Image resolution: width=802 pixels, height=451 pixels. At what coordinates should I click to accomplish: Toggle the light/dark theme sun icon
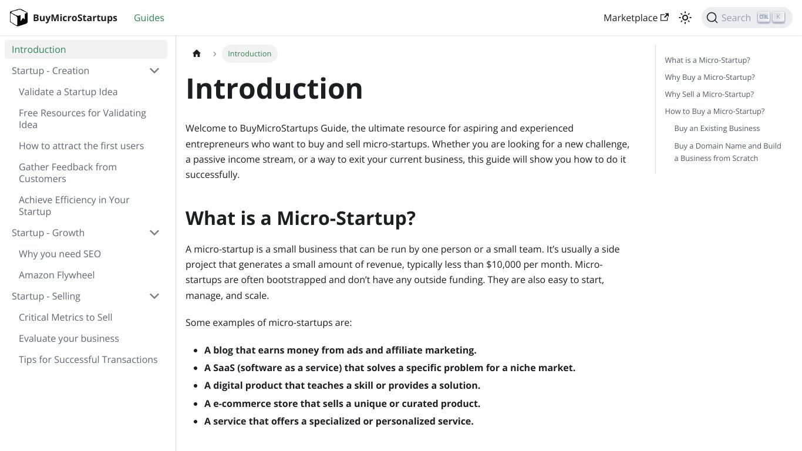685,18
